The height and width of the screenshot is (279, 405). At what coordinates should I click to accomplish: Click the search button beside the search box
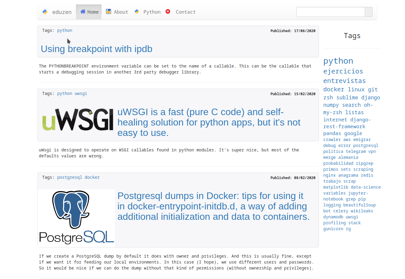click(368, 12)
